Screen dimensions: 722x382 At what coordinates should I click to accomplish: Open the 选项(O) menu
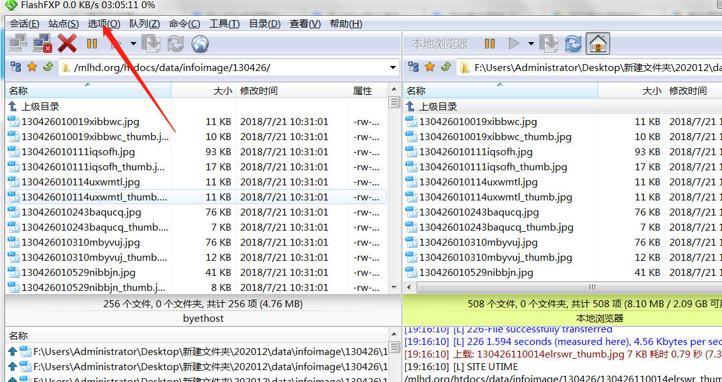click(x=104, y=24)
